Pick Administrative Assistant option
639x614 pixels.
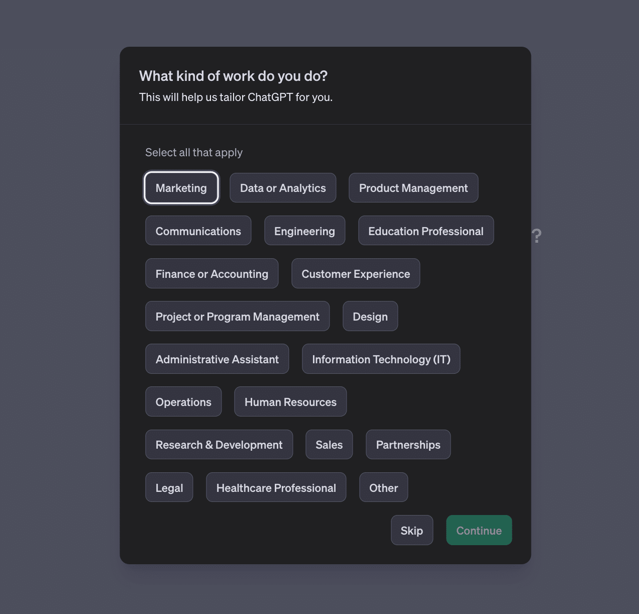[217, 359]
